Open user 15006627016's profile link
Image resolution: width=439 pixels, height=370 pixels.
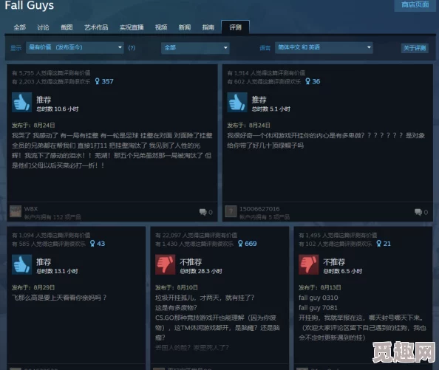[259, 209]
